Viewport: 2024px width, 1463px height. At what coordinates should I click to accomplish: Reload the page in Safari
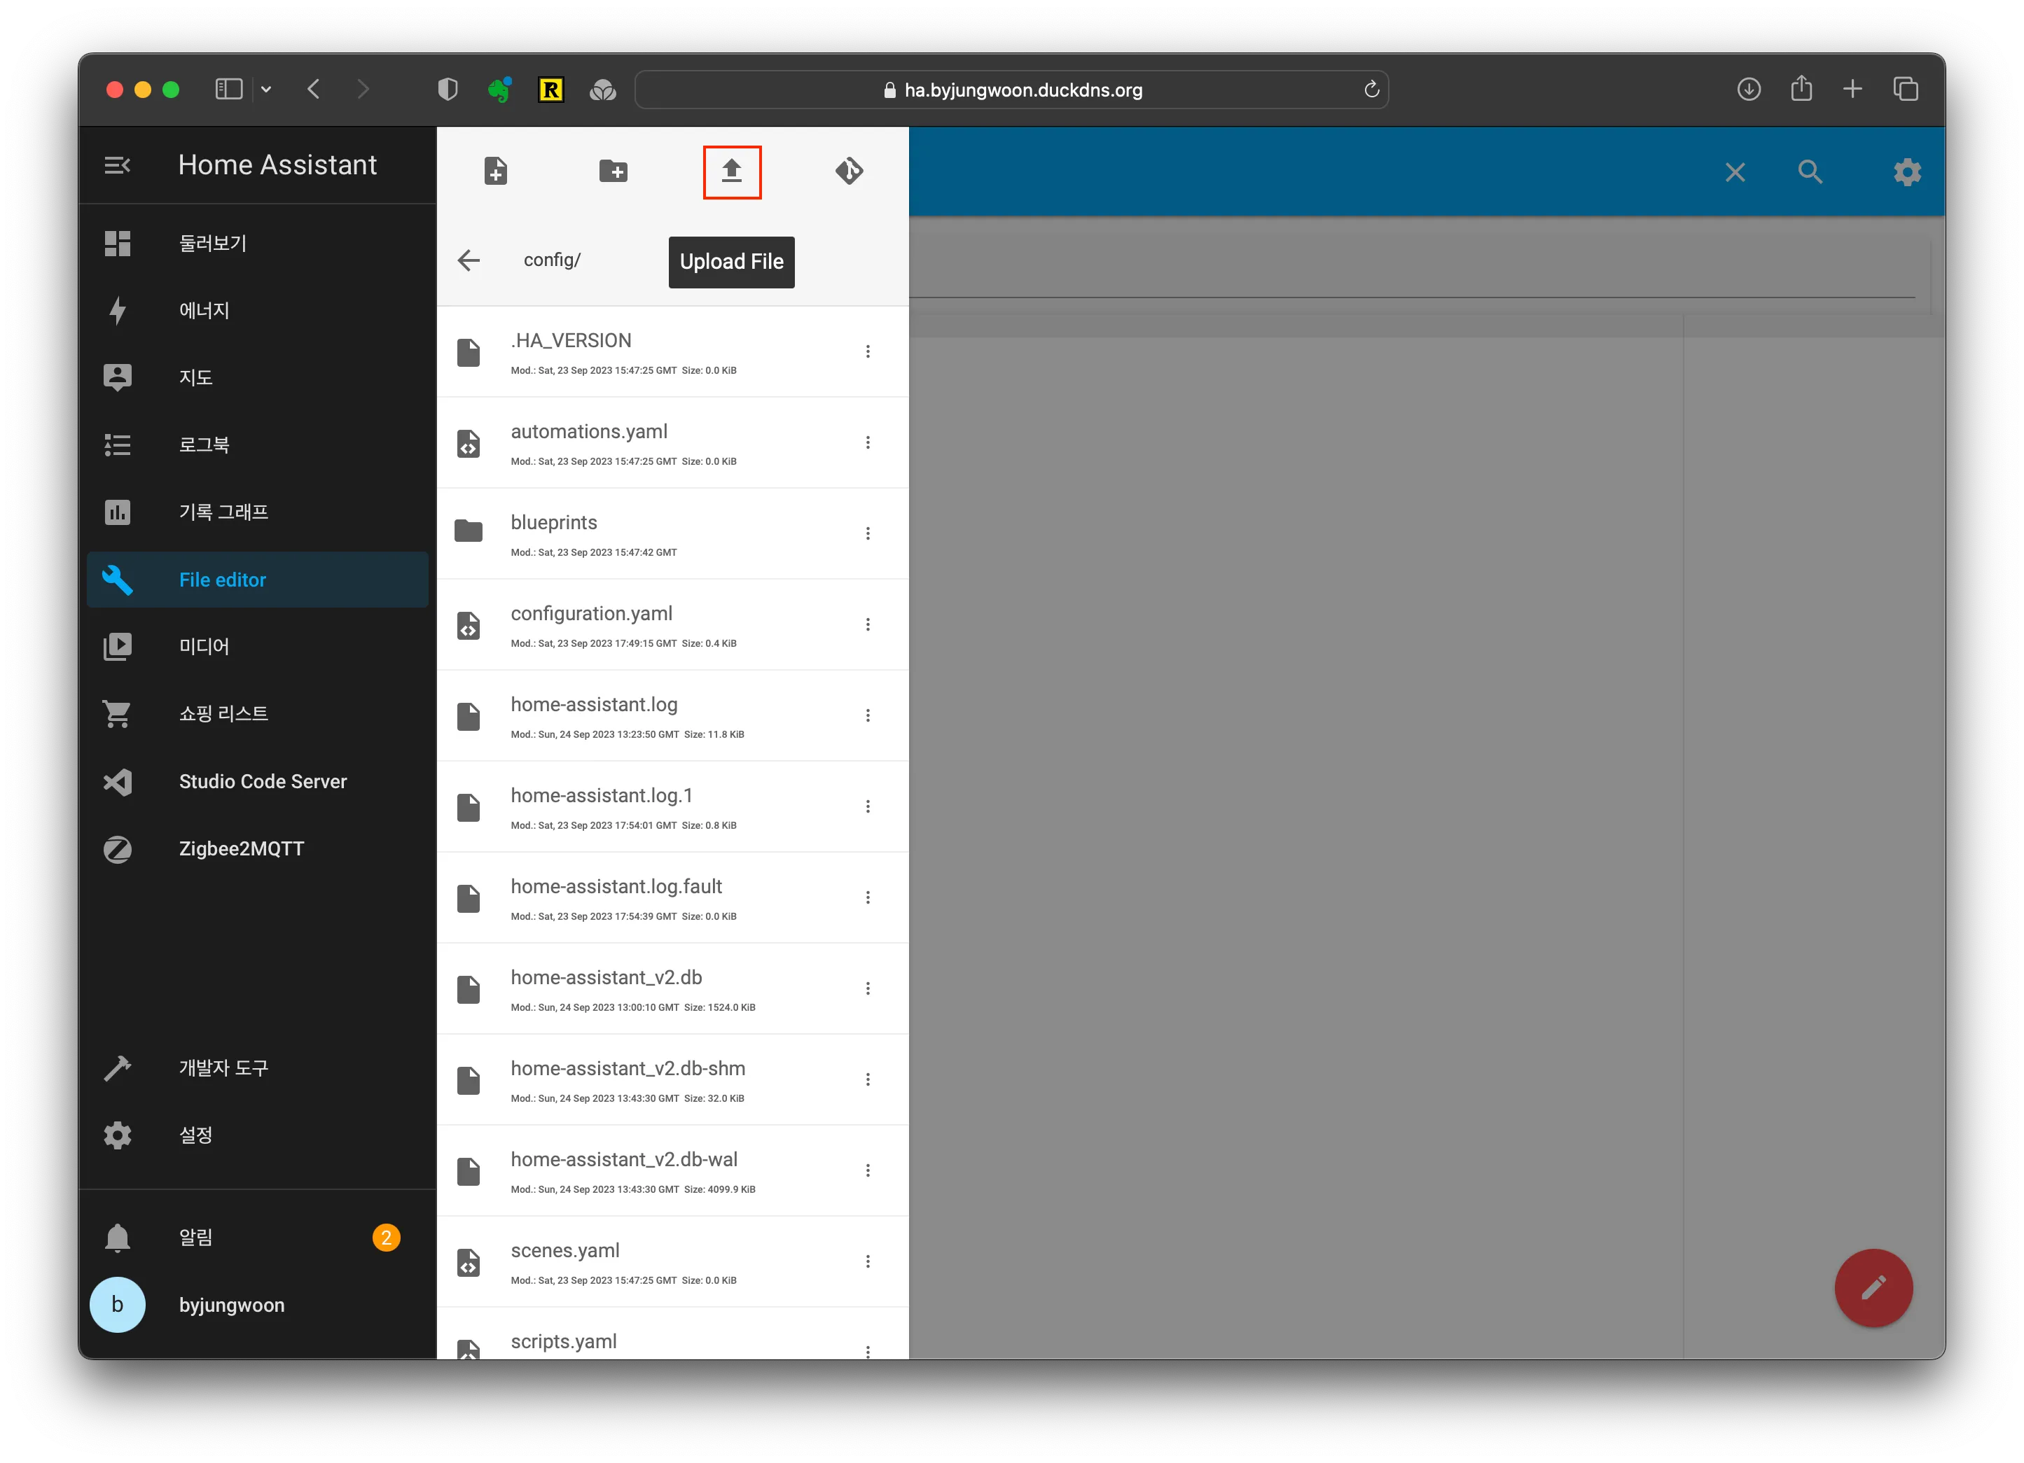pyautogui.click(x=1372, y=89)
